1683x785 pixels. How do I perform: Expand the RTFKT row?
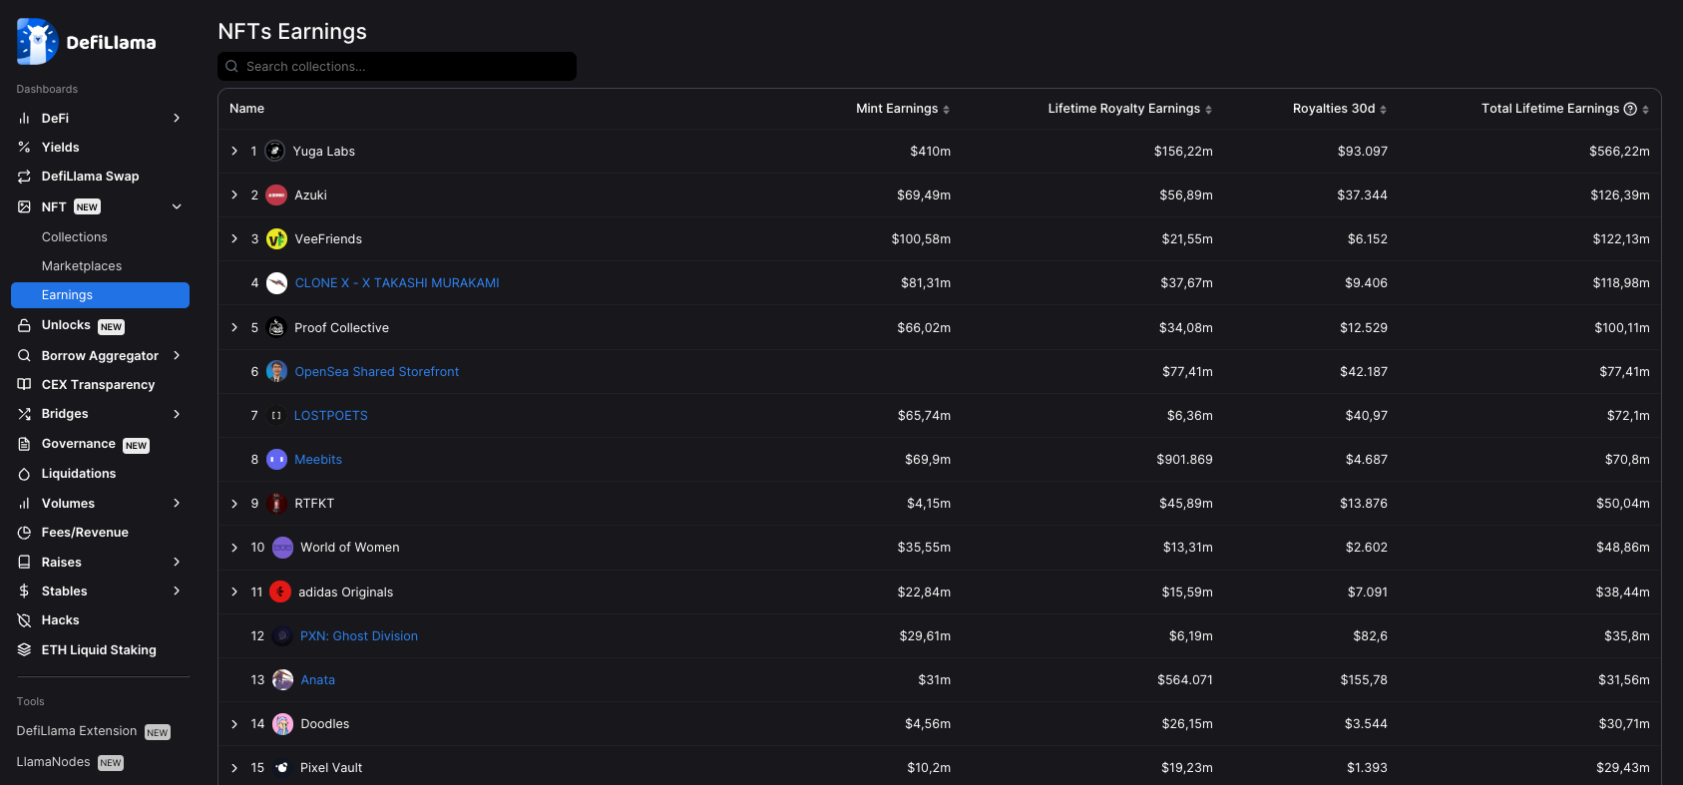(234, 504)
